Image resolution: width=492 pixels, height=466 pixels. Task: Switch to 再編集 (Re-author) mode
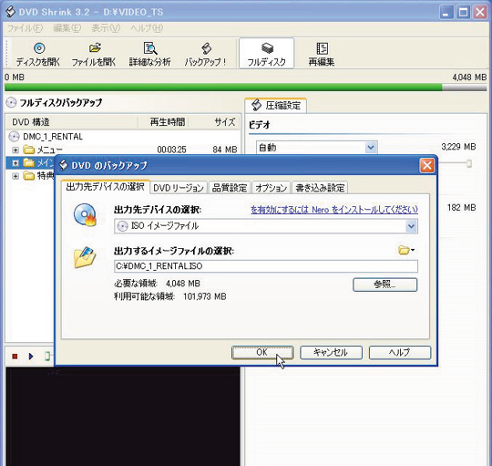click(x=322, y=54)
